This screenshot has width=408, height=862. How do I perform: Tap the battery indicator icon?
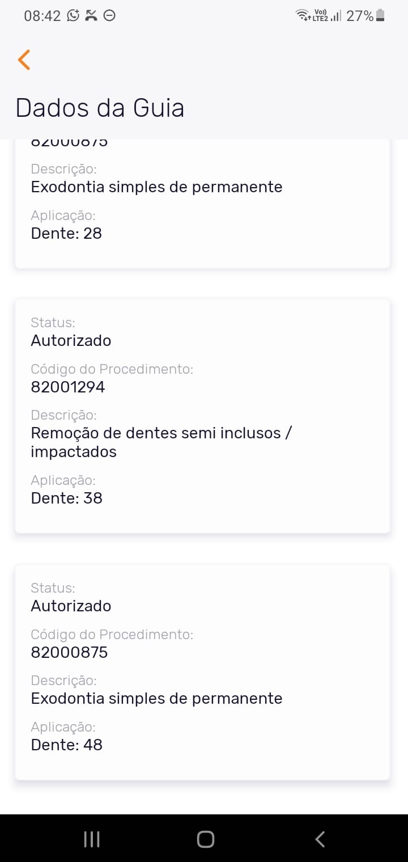click(x=380, y=16)
